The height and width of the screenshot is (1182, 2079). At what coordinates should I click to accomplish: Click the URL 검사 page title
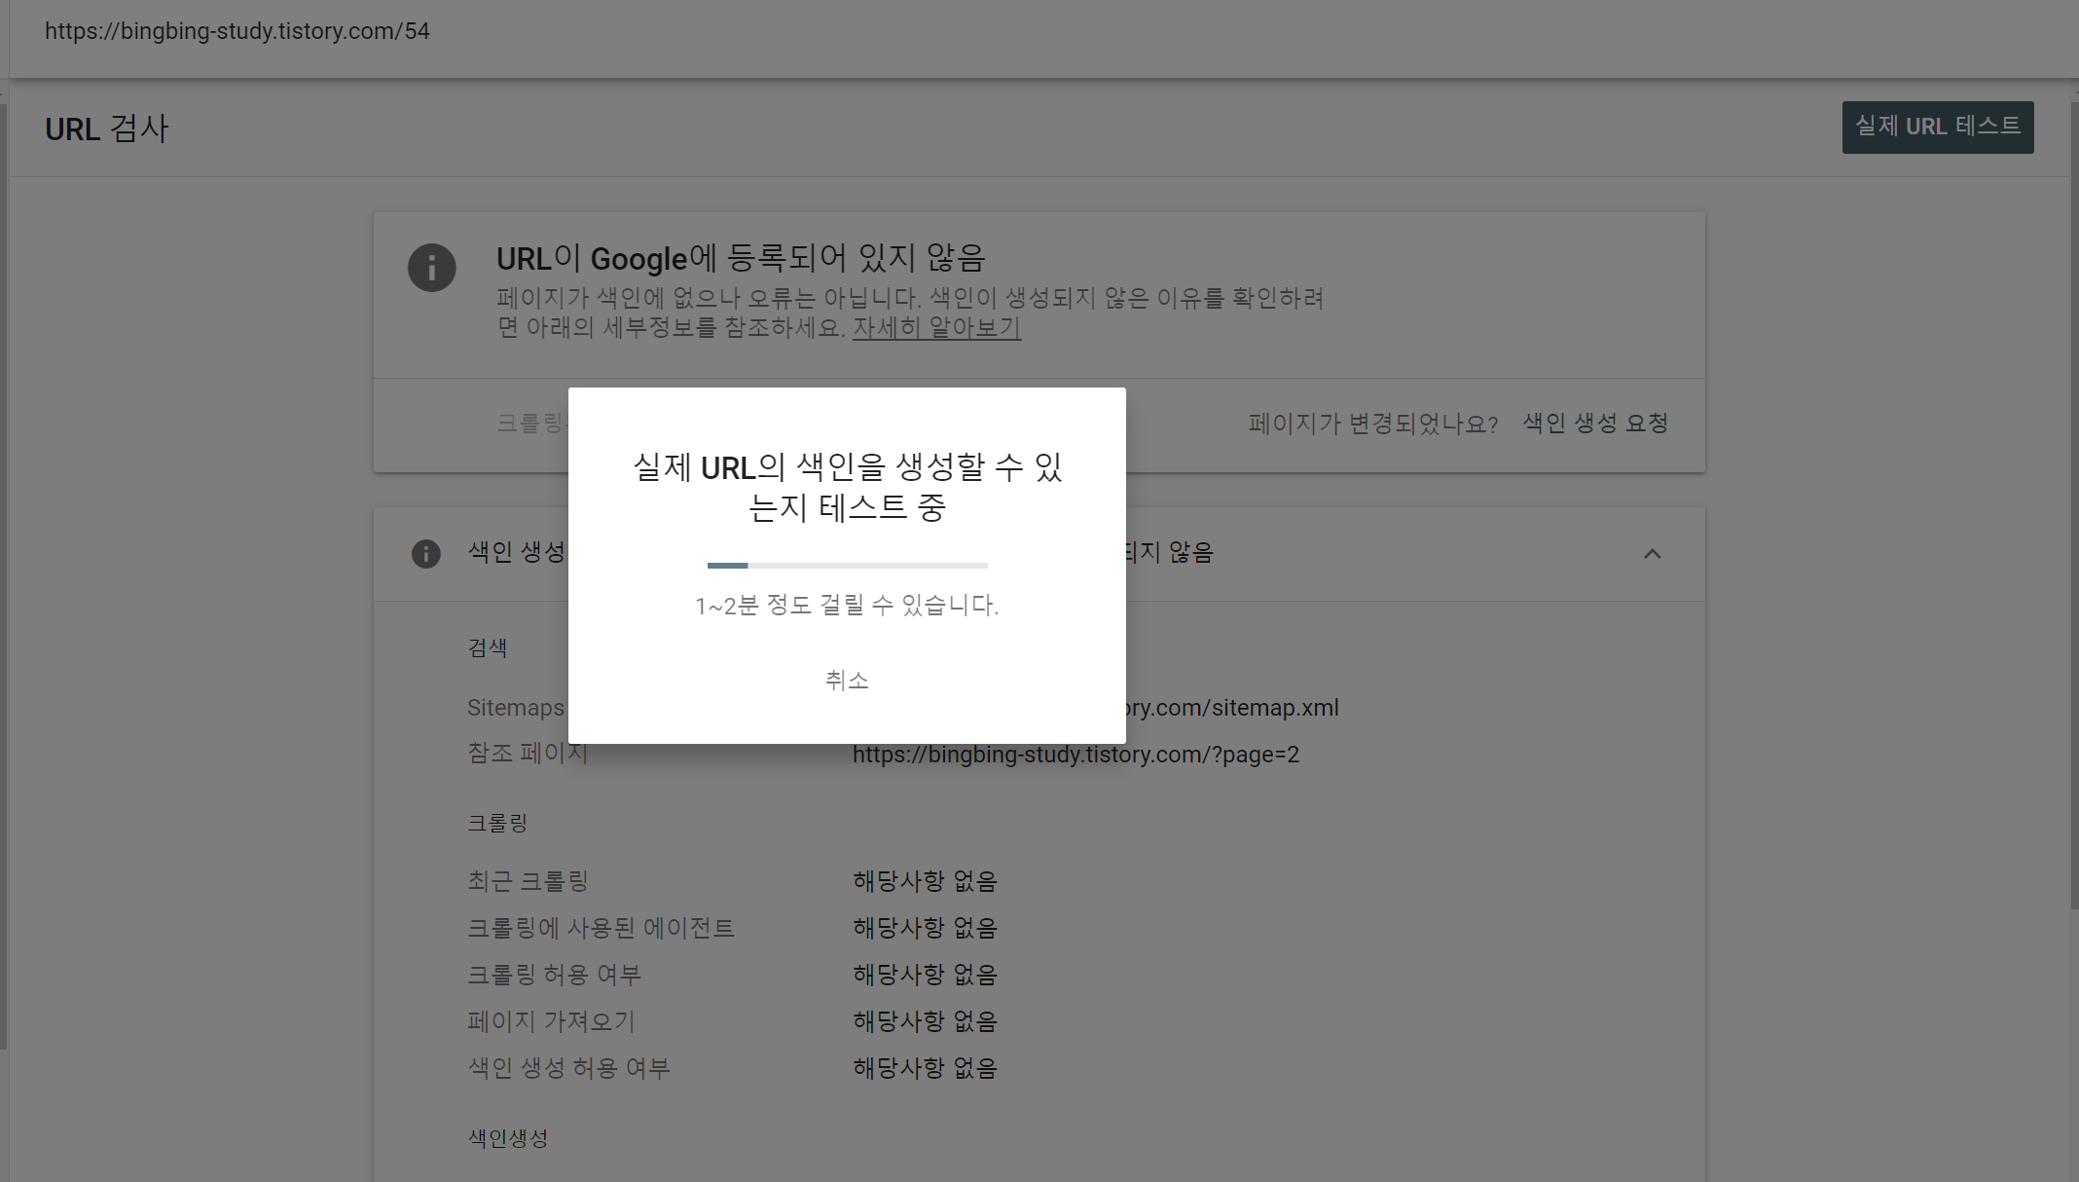pyautogui.click(x=107, y=129)
